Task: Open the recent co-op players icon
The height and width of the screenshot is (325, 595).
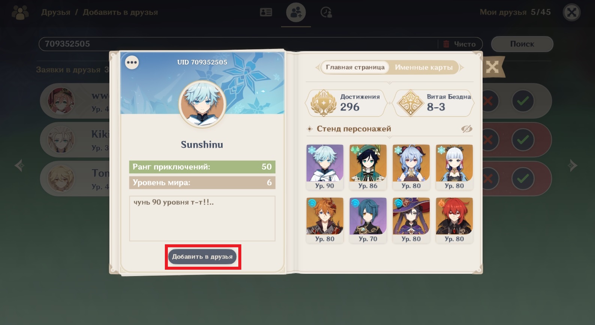Action: [326, 13]
